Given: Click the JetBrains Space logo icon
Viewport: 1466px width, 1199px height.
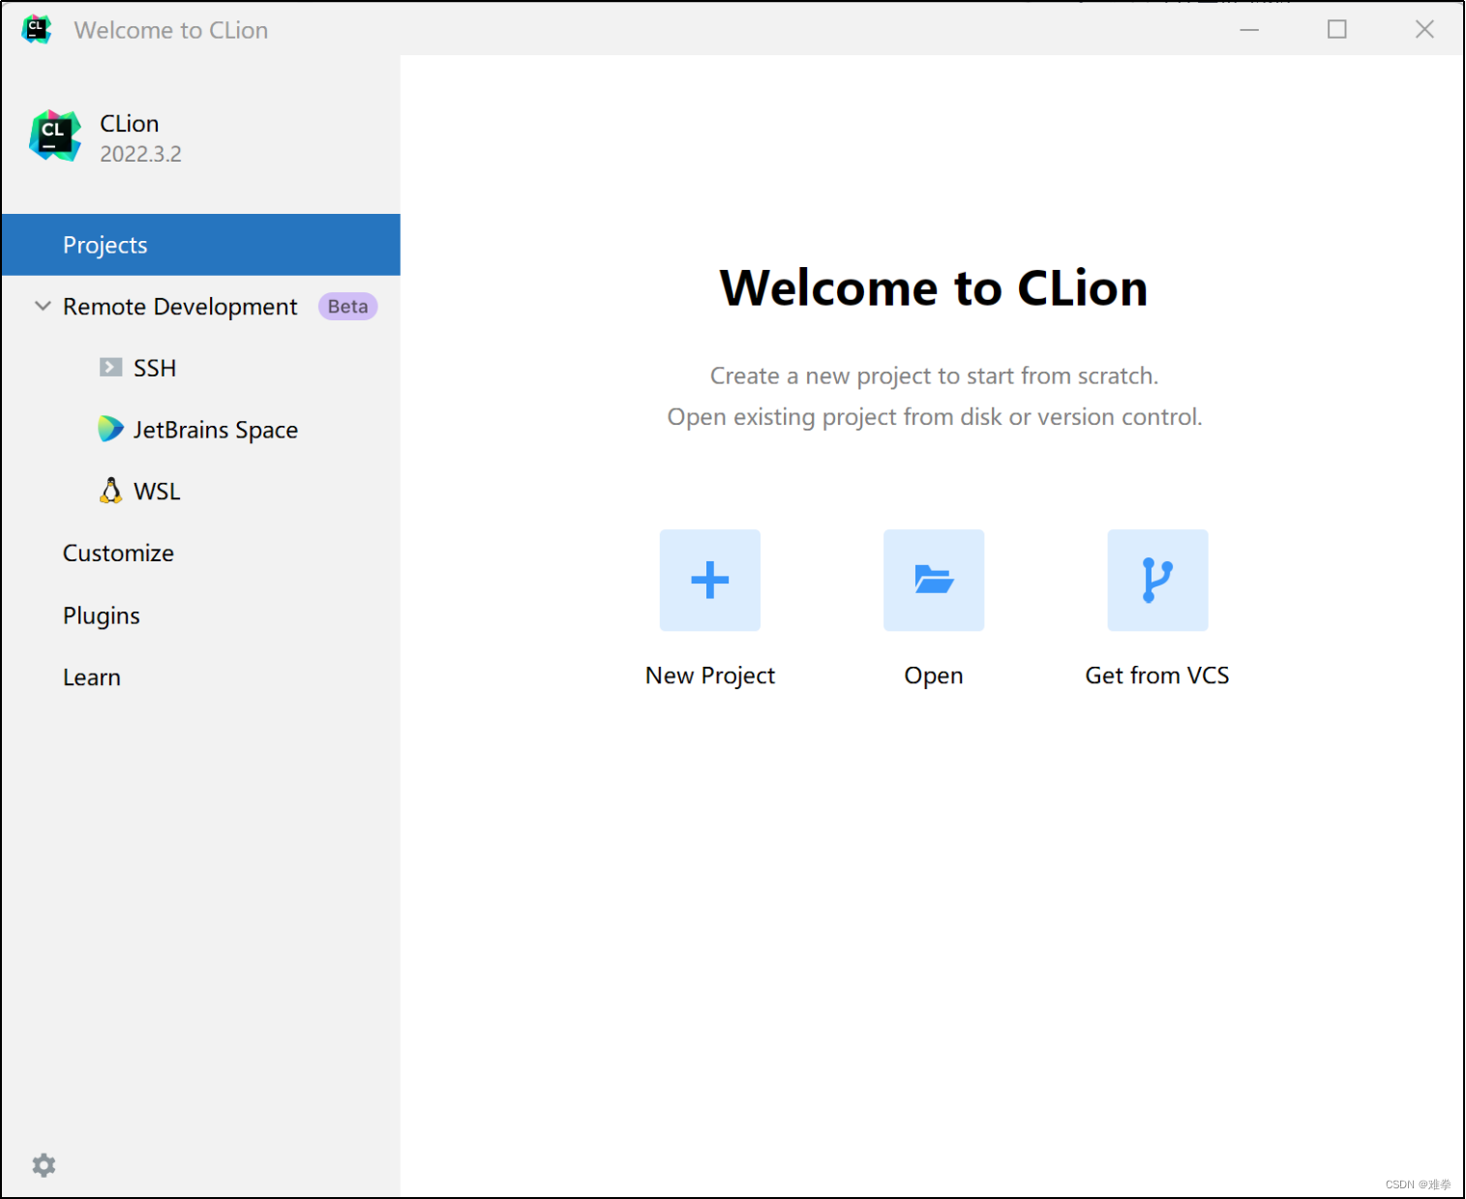Looking at the screenshot, I should [x=111, y=429].
